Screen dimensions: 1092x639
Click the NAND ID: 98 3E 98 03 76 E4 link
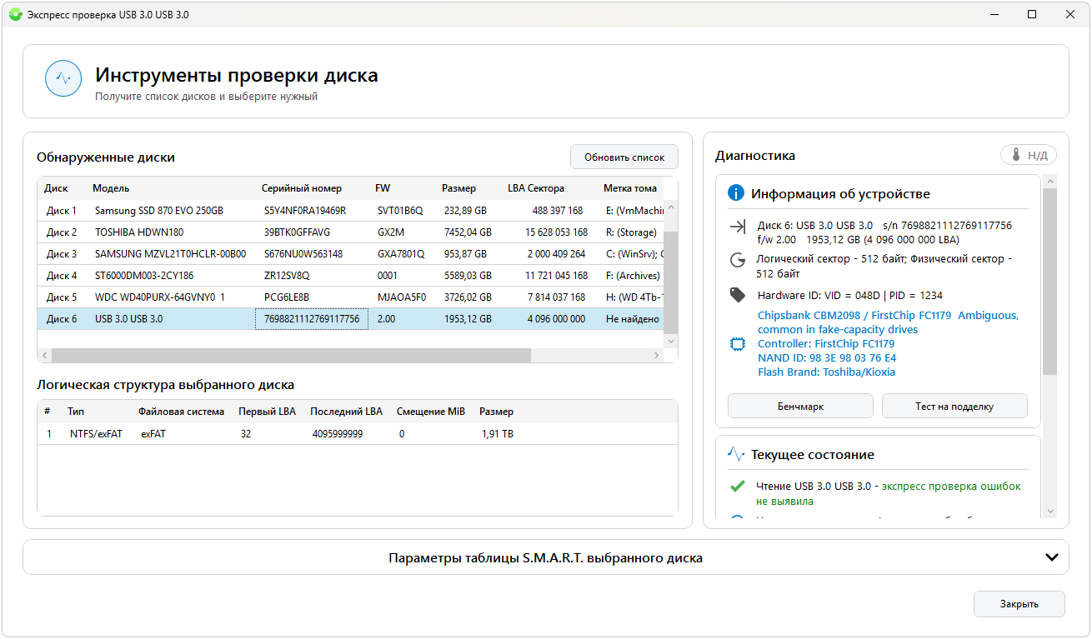click(x=827, y=357)
